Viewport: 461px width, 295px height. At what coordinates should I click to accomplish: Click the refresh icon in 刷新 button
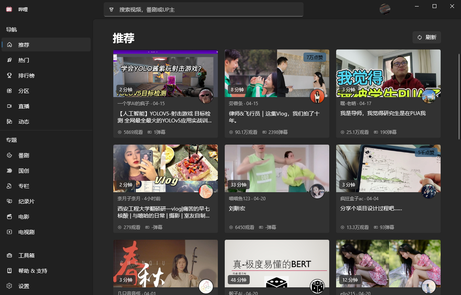[x=420, y=37]
